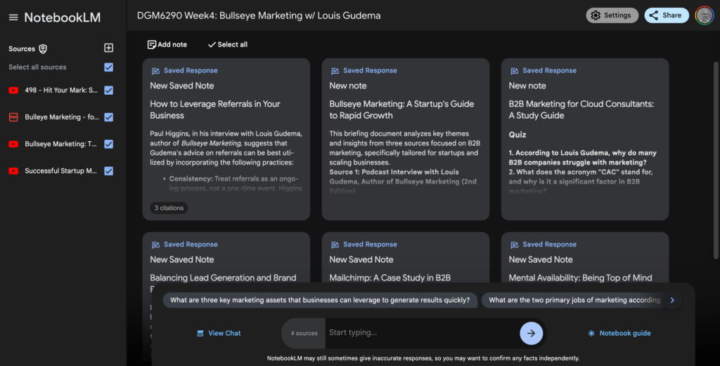The width and height of the screenshot is (720, 366).
Task: Open the 498 - Hit Your Mark source
Action: pos(61,91)
